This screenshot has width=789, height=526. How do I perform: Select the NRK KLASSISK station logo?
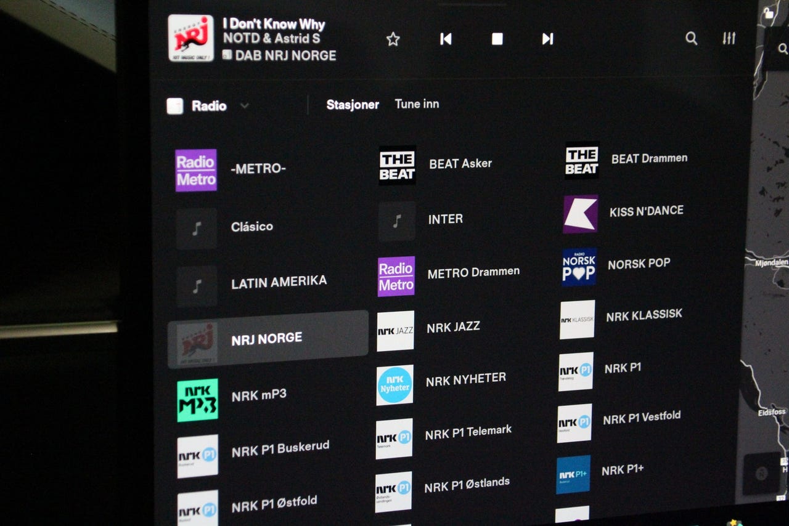tap(578, 319)
